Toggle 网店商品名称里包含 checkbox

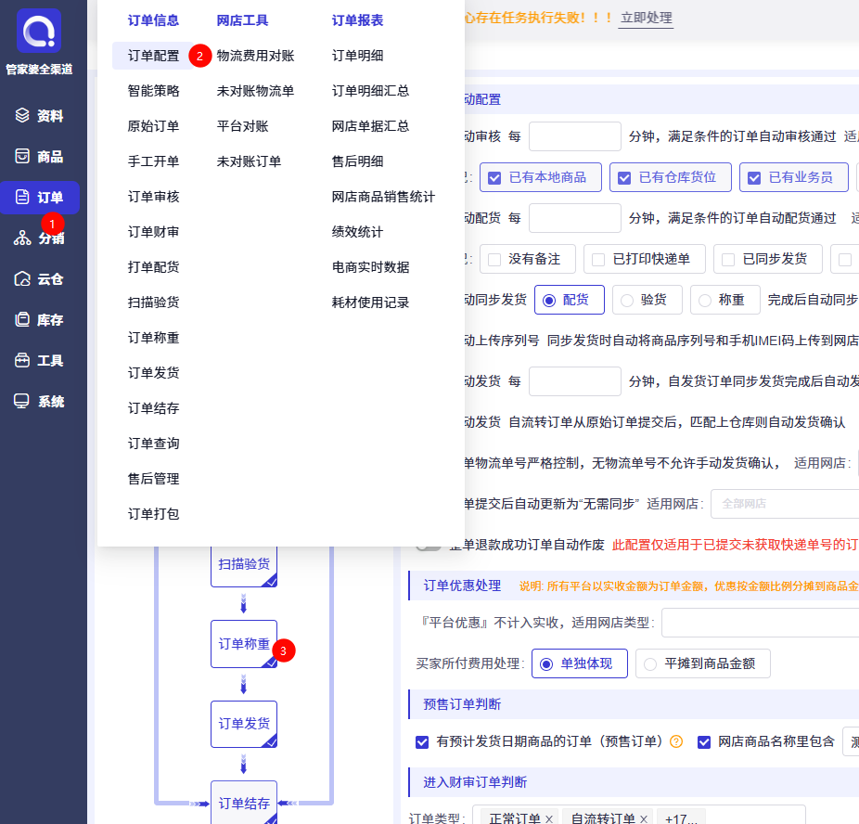tap(704, 741)
